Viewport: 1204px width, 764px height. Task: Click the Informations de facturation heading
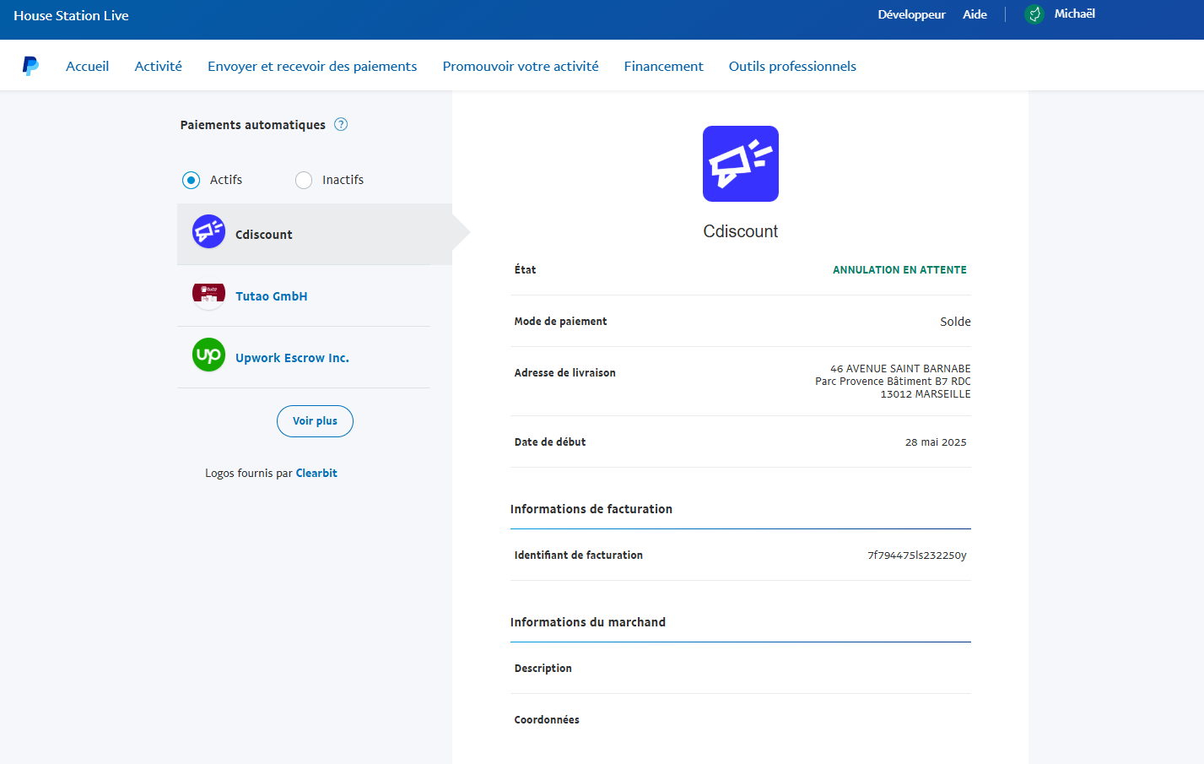pyautogui.click(x=591, y=509)
